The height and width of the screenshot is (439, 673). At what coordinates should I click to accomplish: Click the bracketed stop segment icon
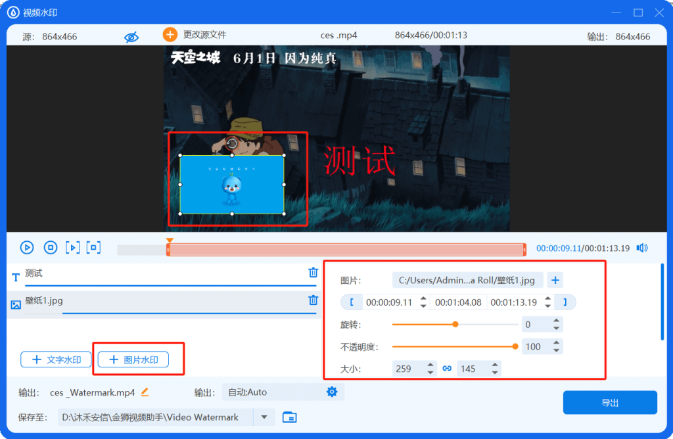pyautogui.click(x=93, y=248)
